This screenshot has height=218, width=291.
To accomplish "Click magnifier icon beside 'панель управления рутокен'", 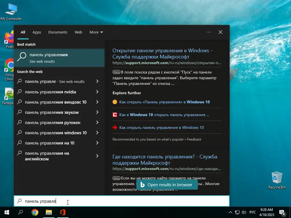I will point(20,122).
